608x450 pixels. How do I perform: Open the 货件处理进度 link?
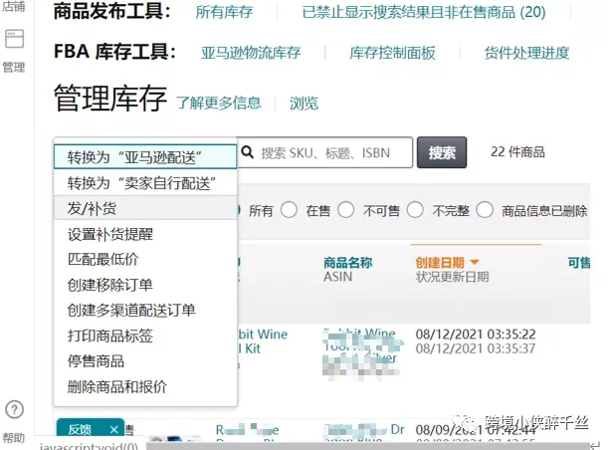pos(526,53)
